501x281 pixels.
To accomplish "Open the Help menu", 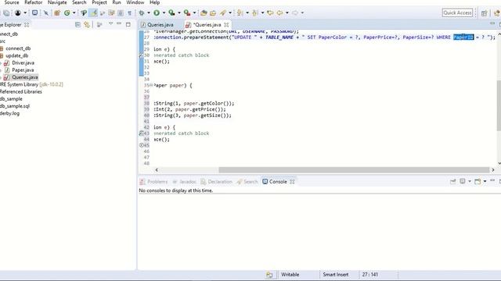I will click(x=155, y=2).
